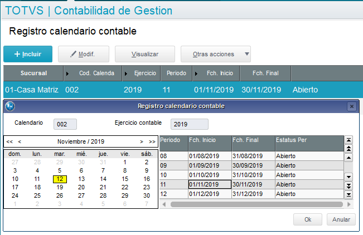Click Abierto status for period 08

(309, 156)
